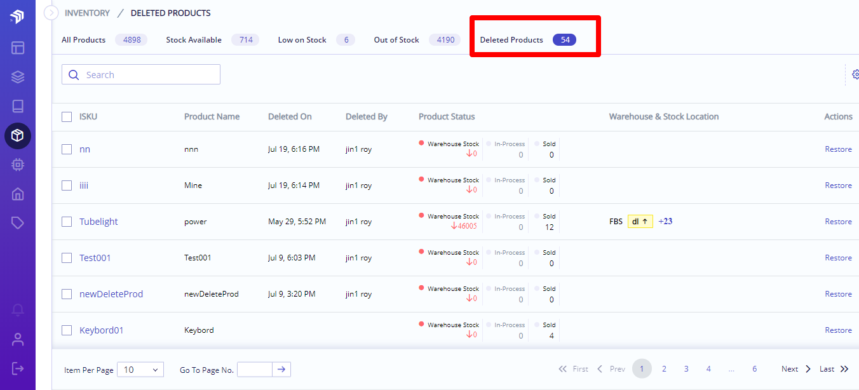The width and height of the screenshot is (859, 390).
Task: Expand the +23 more stock locations
Action: 665,222
